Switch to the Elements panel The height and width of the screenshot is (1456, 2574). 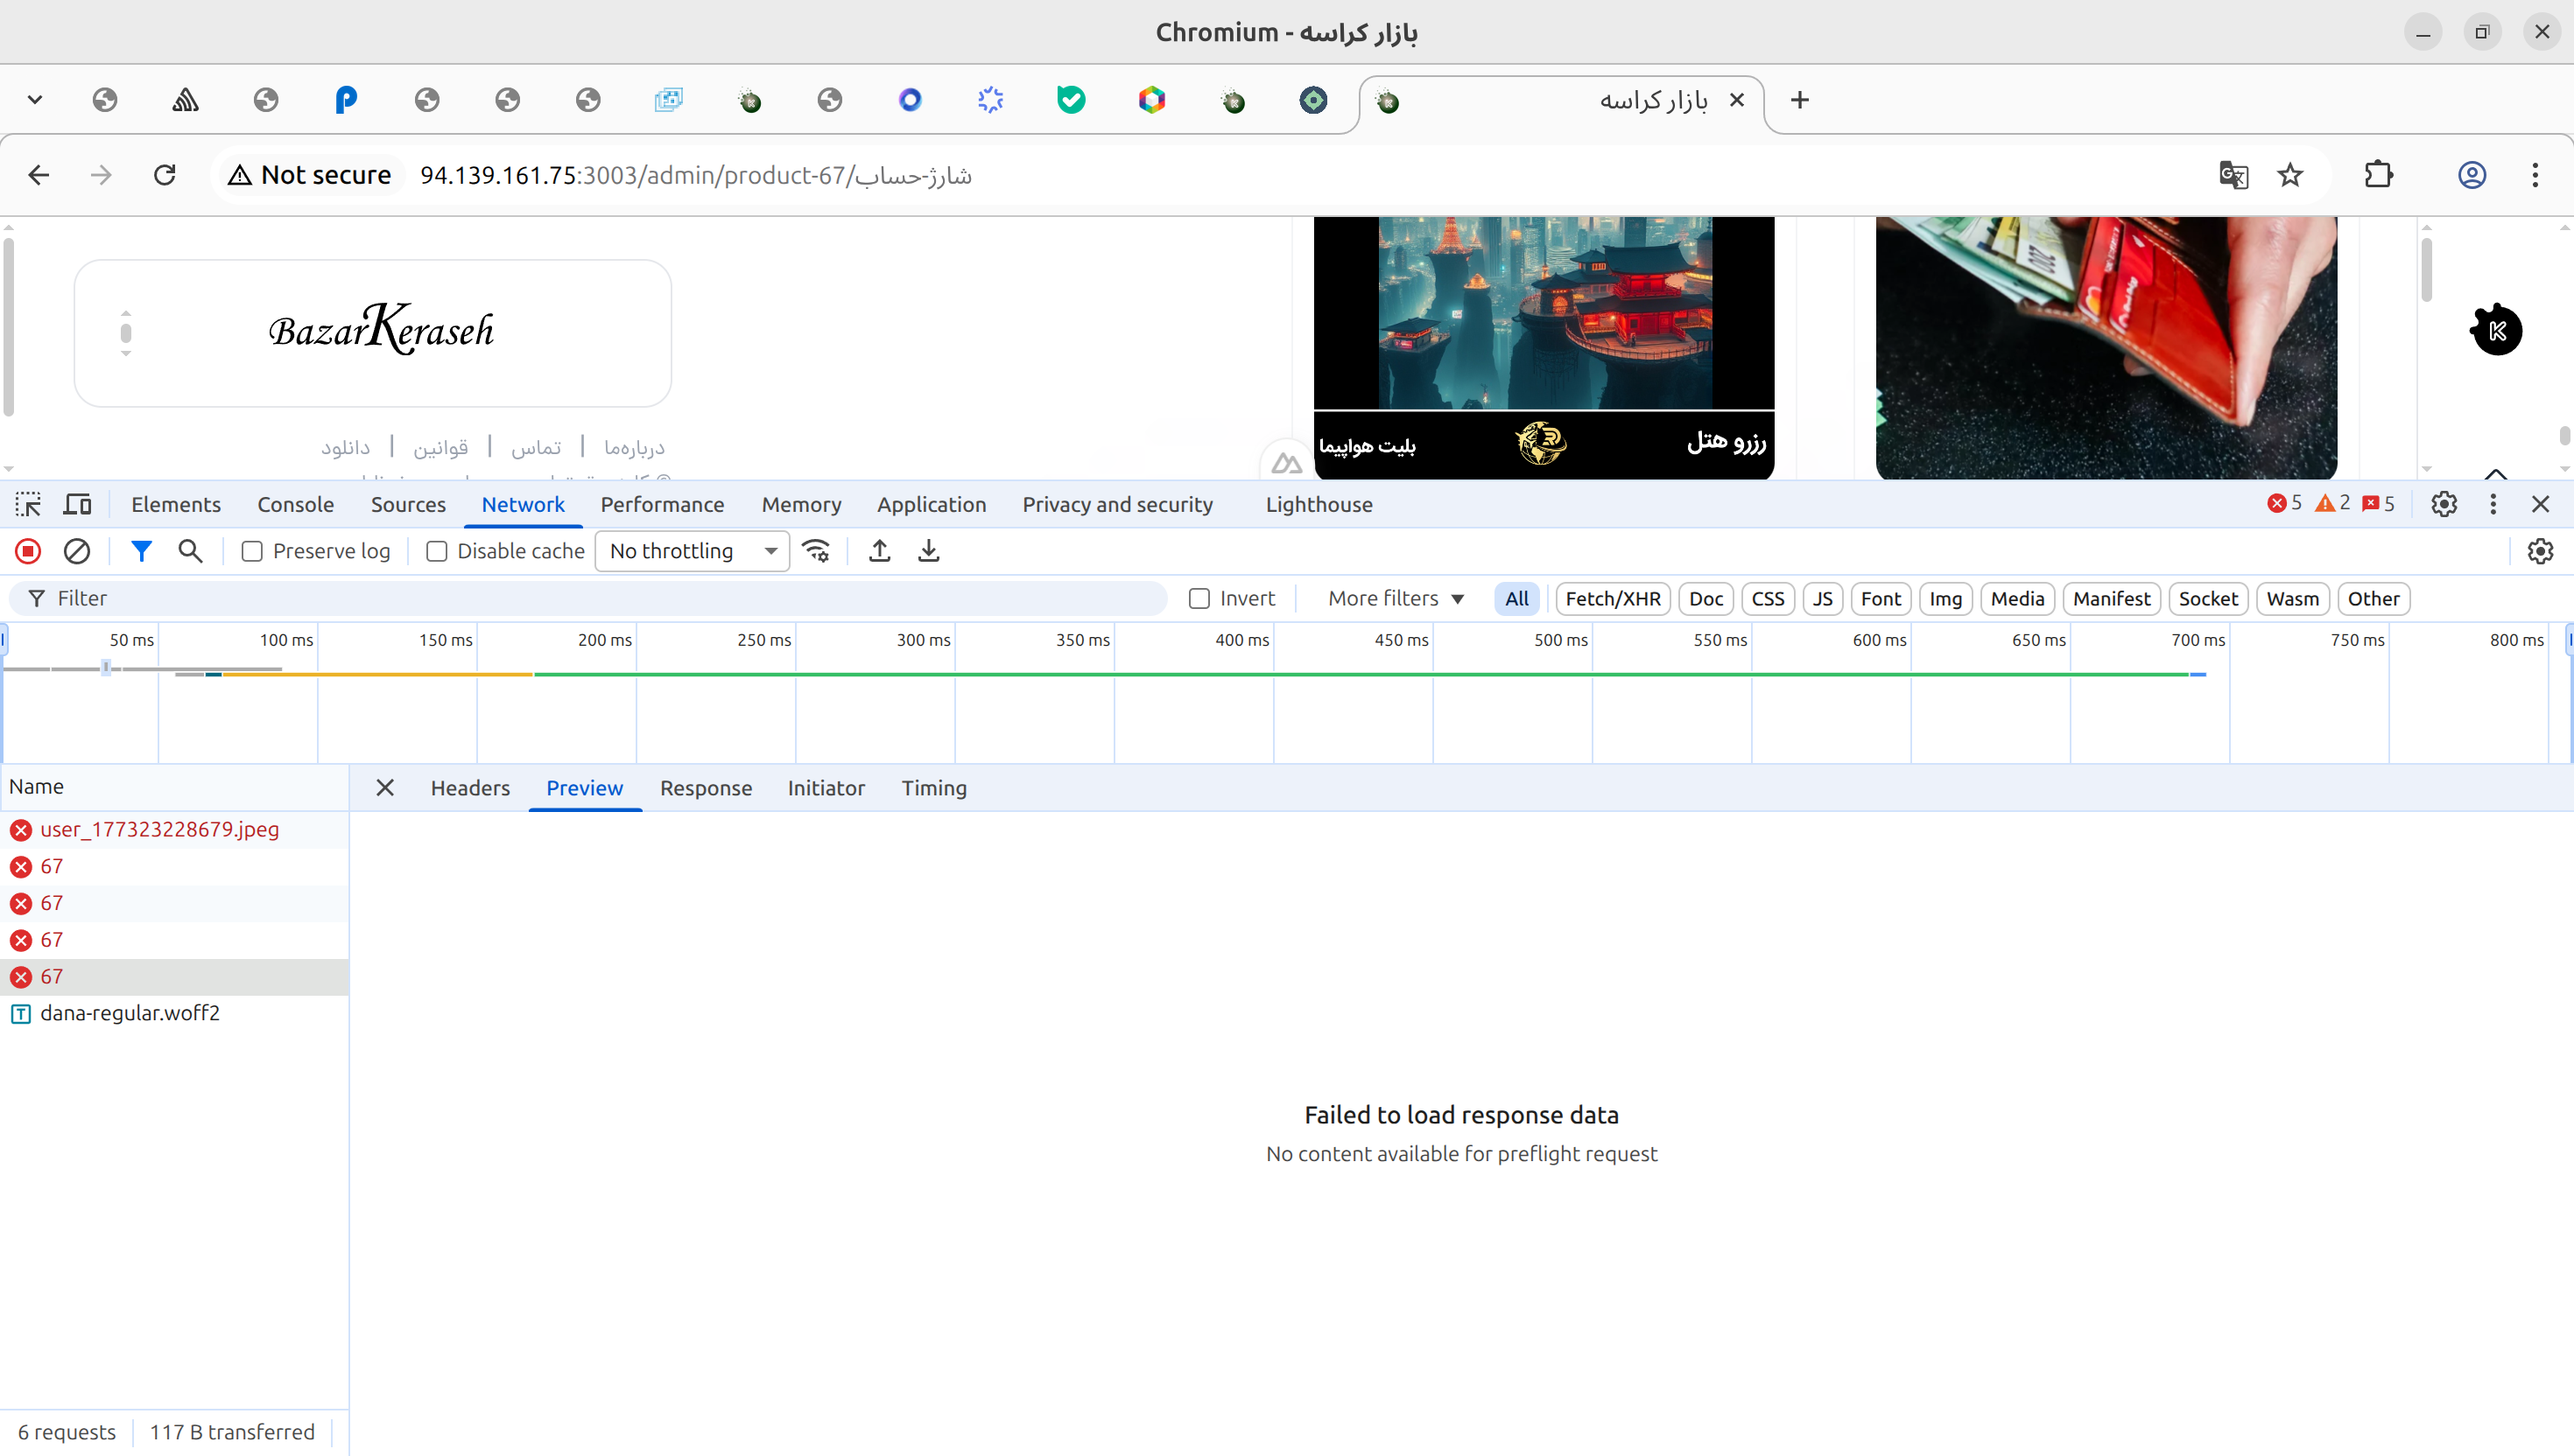click(176, 504)
